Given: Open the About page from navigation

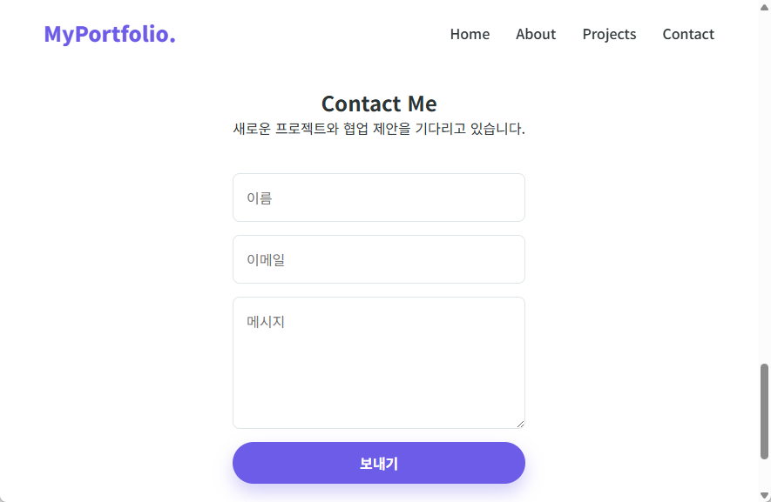Looking at the screenshot, I should point(535,34).
